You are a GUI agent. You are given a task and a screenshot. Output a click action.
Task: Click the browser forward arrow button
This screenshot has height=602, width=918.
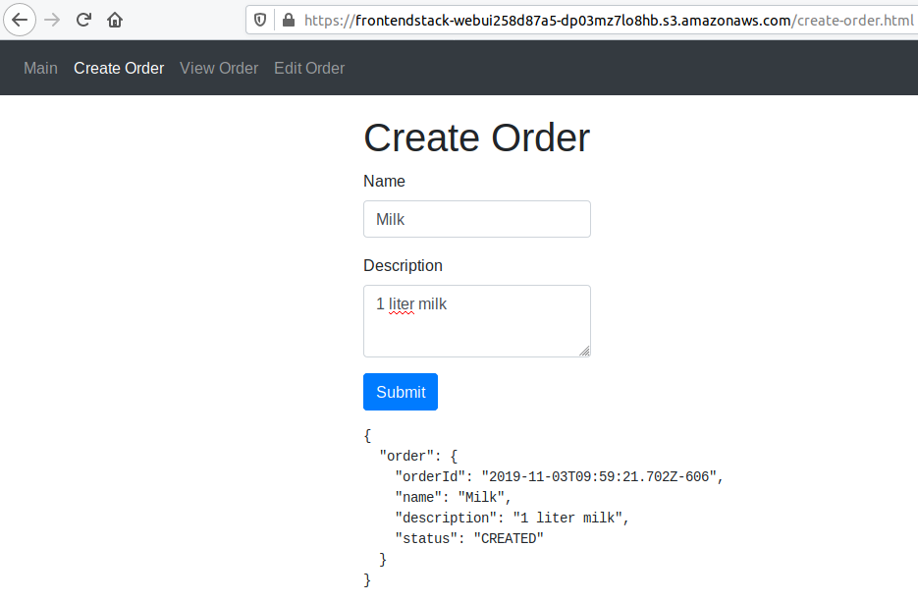click(x=52, y=20)
